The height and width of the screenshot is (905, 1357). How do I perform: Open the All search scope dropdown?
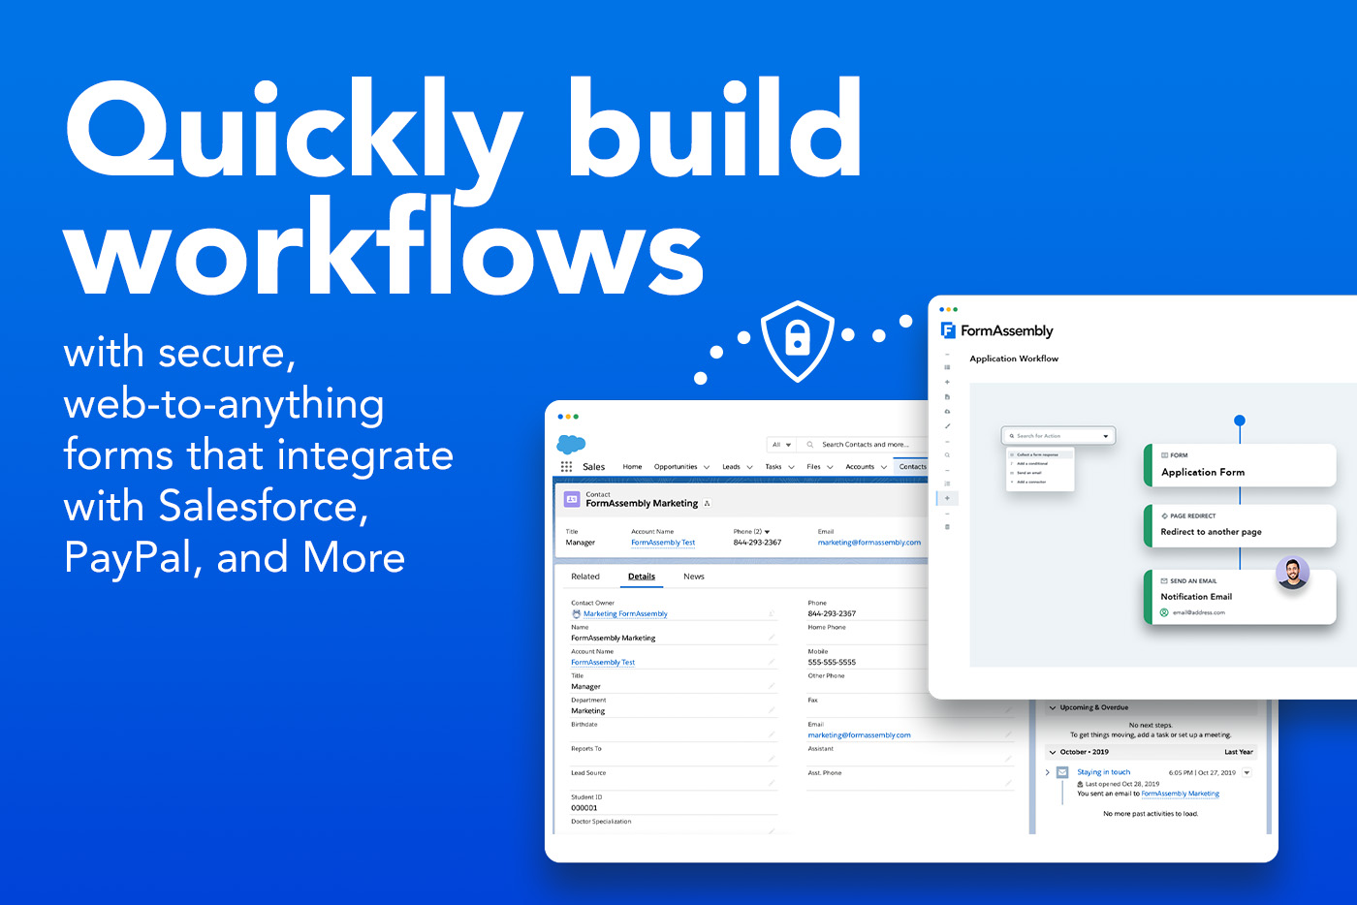coord(781,445)
